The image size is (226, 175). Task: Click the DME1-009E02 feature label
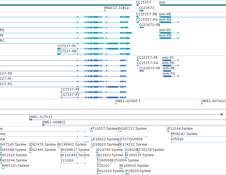[54, 122]
